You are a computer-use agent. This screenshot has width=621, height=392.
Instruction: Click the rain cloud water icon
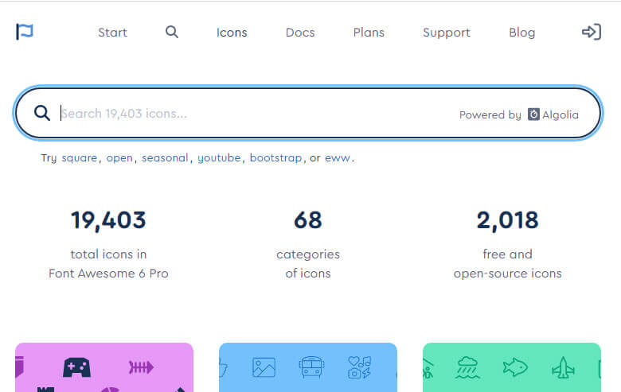tap(467, 367)
